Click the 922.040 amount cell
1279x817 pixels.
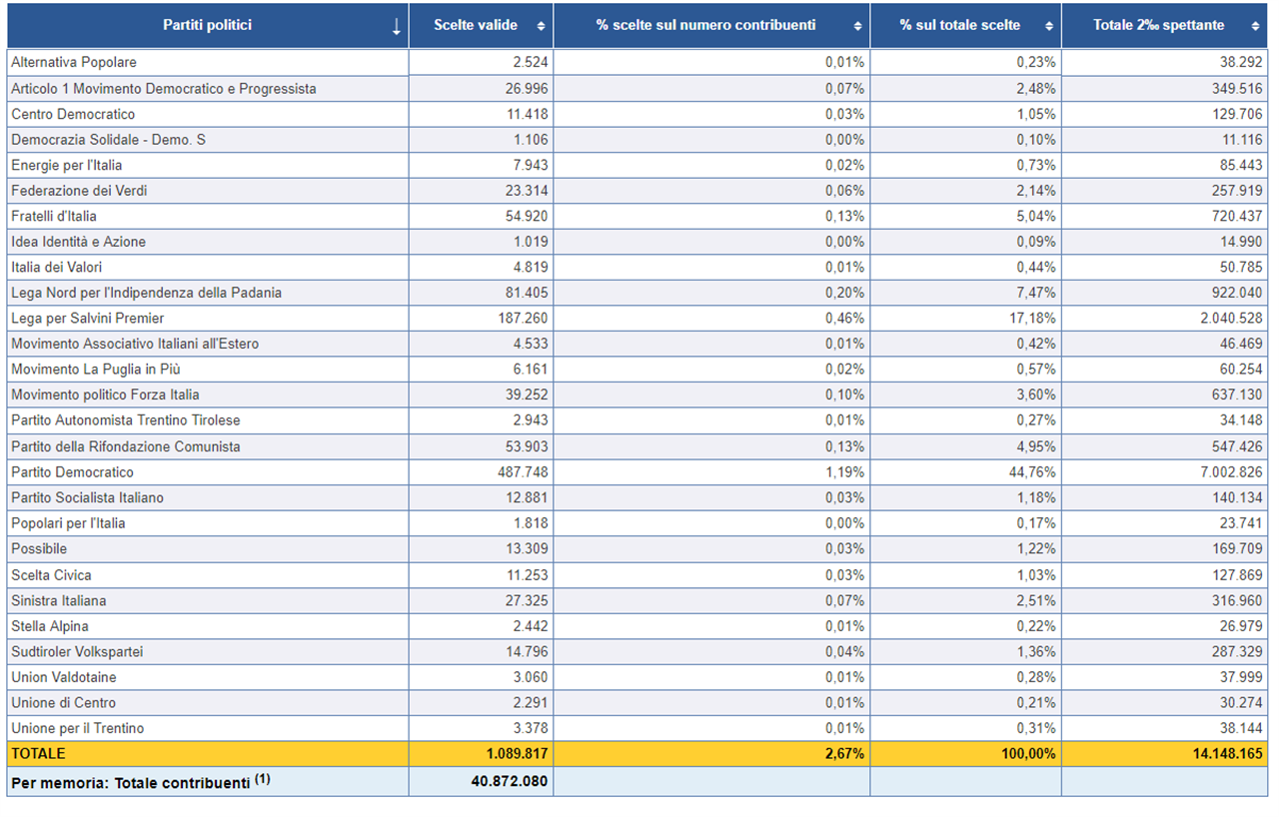point(1237,293)
